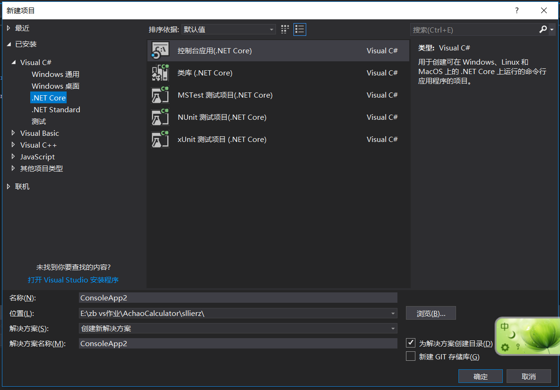Focus the search (Ctrl+E) box
This screenshot has width=560, height=390.
click(x=474, y=30)
